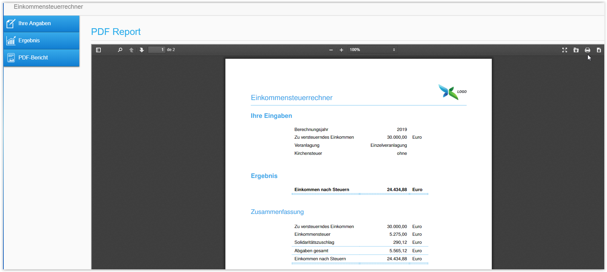This screenshot has height=272, width=607.
Task: Zoom out using the minus button
Action: point(331,50)
